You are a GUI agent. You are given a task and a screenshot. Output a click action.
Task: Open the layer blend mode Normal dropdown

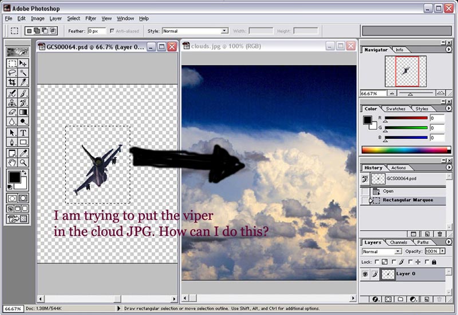[x=398, y=252]
